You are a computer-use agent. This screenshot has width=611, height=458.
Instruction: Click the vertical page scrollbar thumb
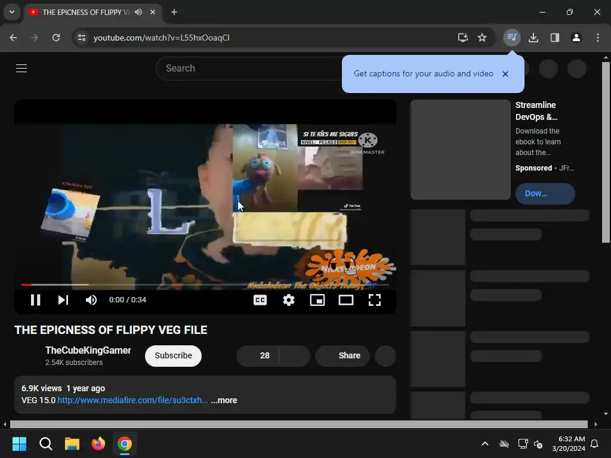pos(606,152)
